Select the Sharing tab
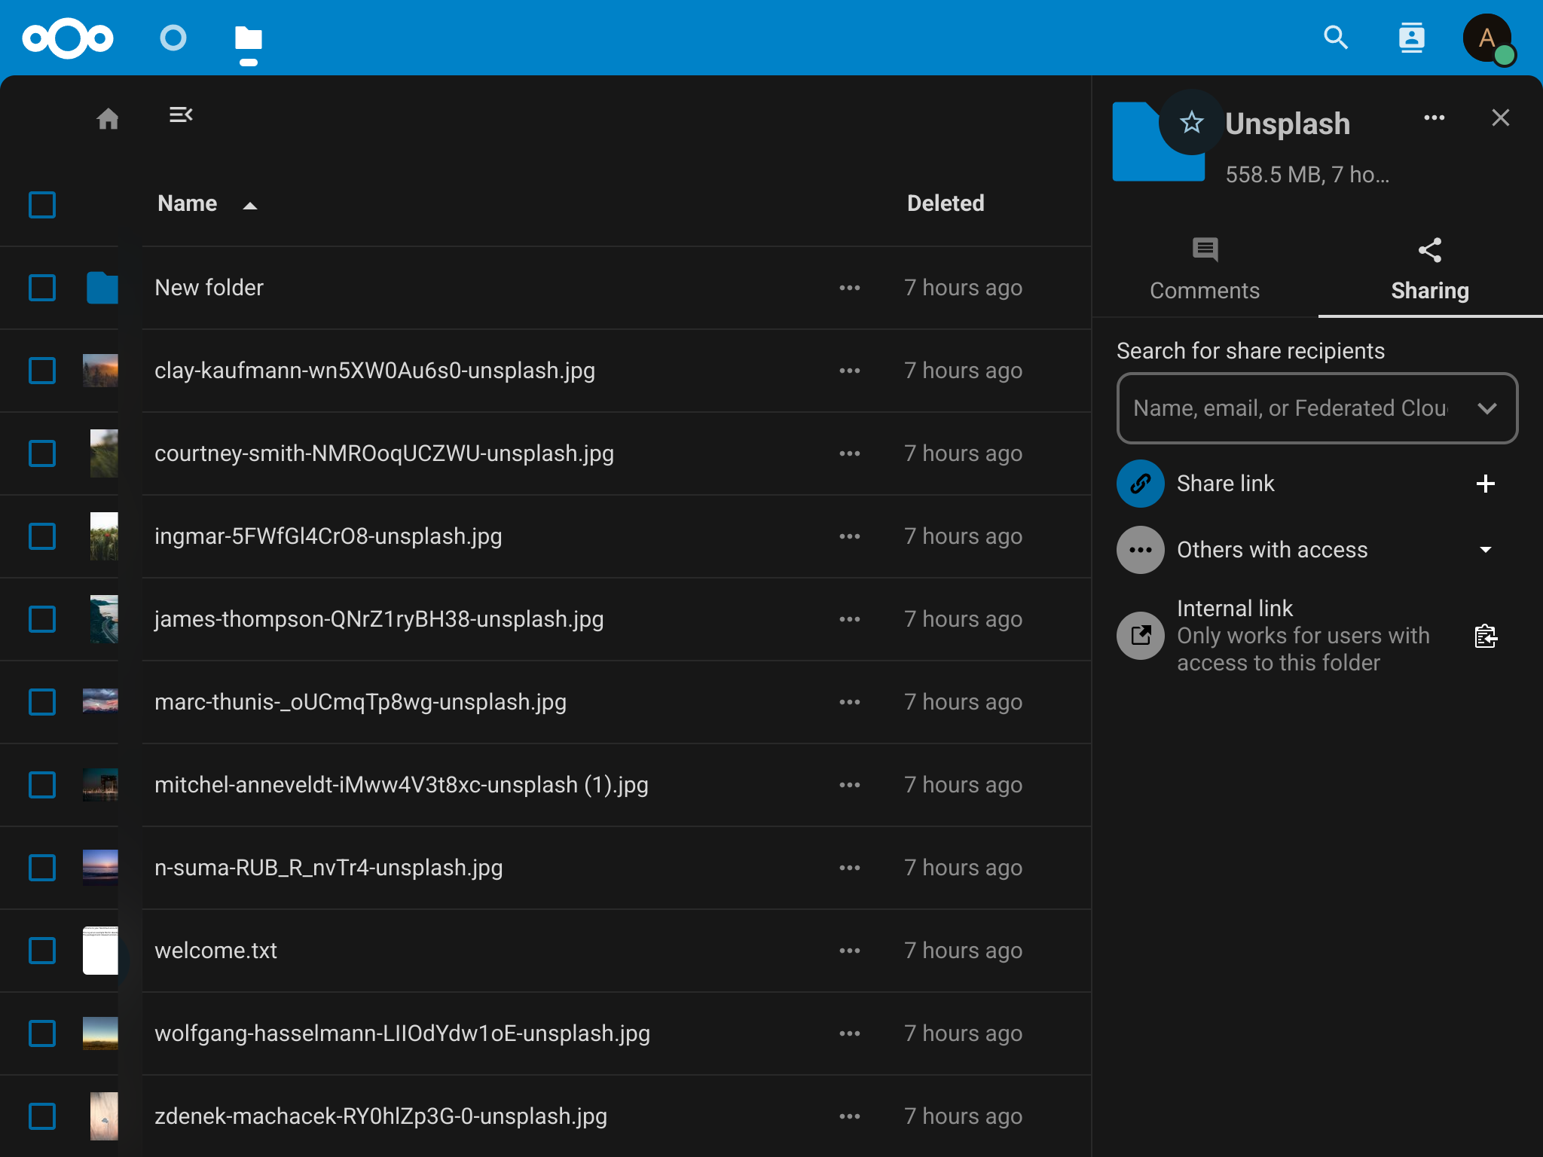 1429,270
